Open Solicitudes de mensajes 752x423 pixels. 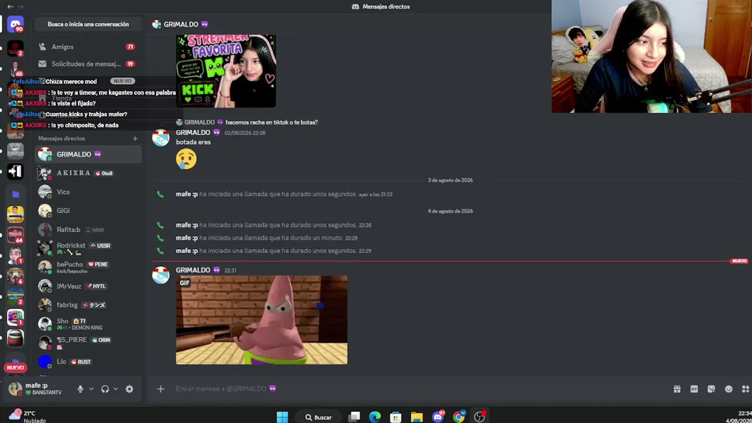[x=88, y=64]
